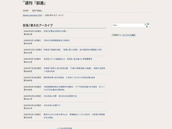The width and height of the screenshot is (172, 129).
Task: Open the このブログを購読 link
Action: tap(128, 35)
